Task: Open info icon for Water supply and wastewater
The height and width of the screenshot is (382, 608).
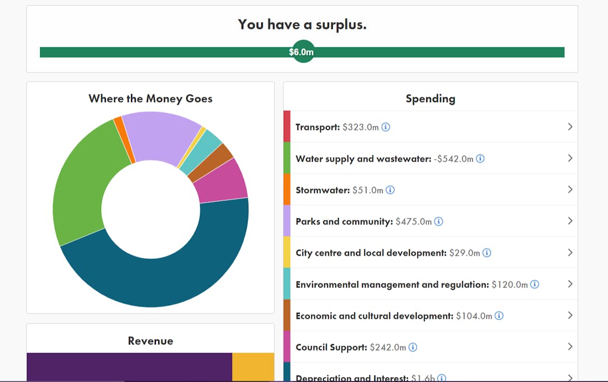Action: (480, 159)
